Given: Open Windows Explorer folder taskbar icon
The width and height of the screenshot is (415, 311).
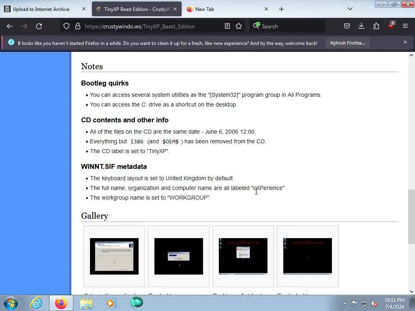Looking at the screenshot, I should tap(87, 303).
